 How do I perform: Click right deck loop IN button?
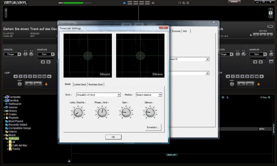[241, 84]
